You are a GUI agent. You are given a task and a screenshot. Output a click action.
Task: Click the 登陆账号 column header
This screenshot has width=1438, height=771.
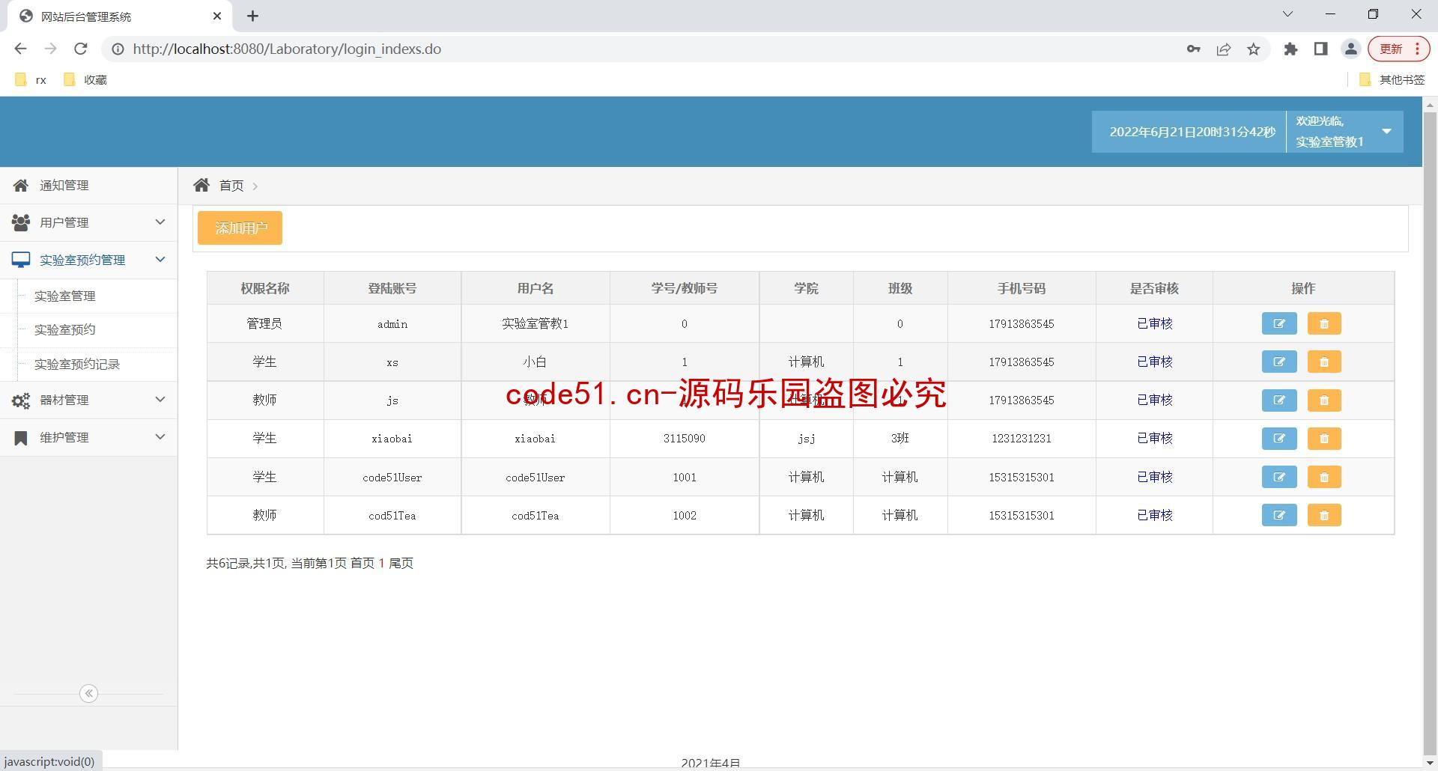tap(392, 288)
